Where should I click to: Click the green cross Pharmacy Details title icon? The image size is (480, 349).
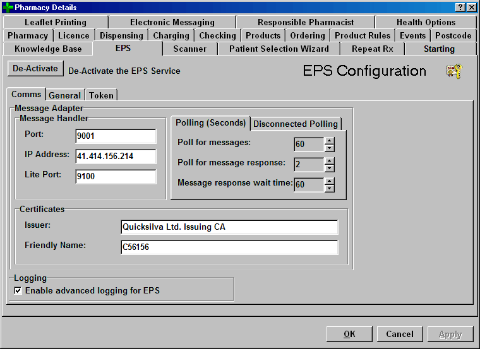click(x=8, y=8)
